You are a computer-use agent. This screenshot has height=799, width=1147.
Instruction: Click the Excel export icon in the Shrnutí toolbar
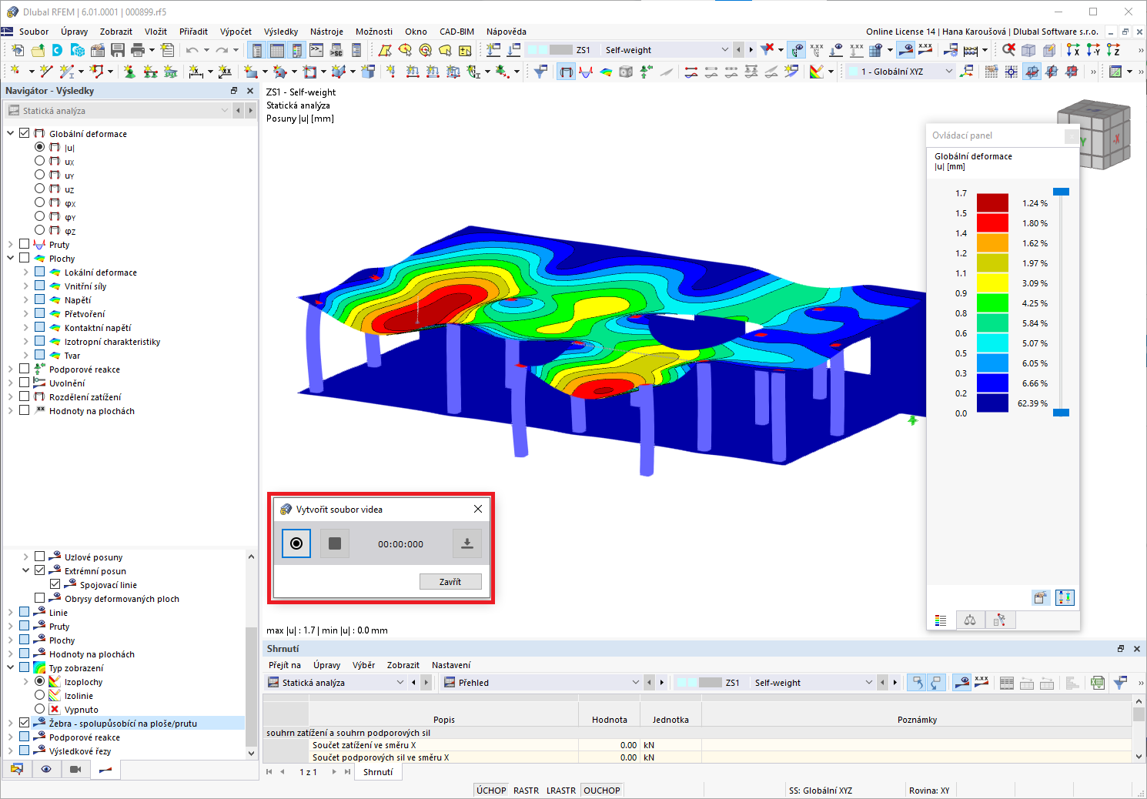(1098, 683)
